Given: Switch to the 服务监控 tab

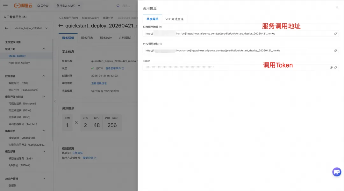Looking at the screenshot, I should pos(106,38).
